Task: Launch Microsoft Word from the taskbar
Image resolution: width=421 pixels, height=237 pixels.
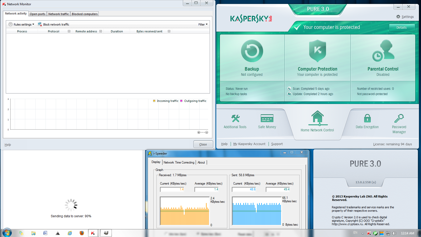Action: [x=46, y=233]
